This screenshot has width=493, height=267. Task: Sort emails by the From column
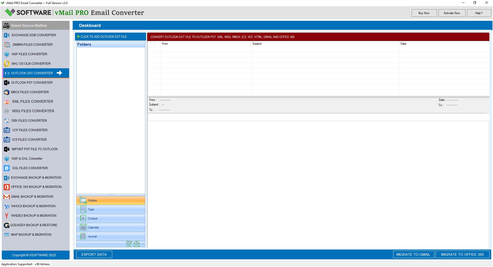pyautogui.click(x=206, y=44)
